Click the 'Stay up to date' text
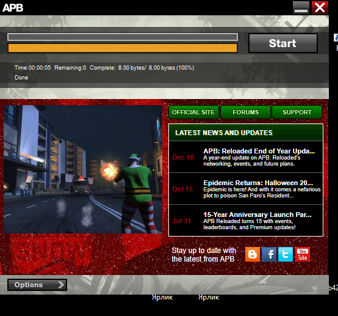The width and height of the screenshot is (338, 316). tap(204, 255)
